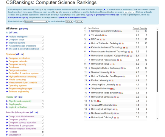
Task: Turn Theory areas on
Action: (21, 97)
